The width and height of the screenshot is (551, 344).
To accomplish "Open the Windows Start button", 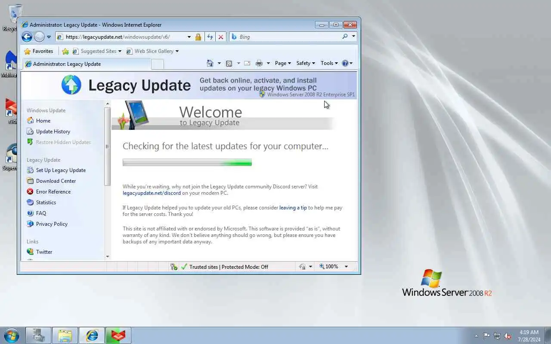I will tap(11, 335).
